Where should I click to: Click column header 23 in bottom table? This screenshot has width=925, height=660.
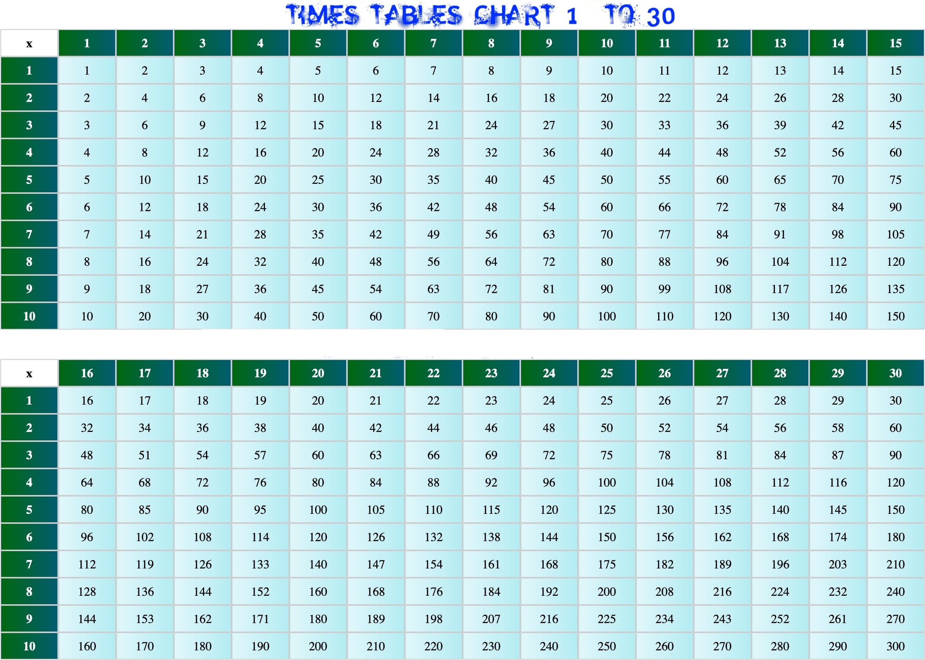(491, 373)
